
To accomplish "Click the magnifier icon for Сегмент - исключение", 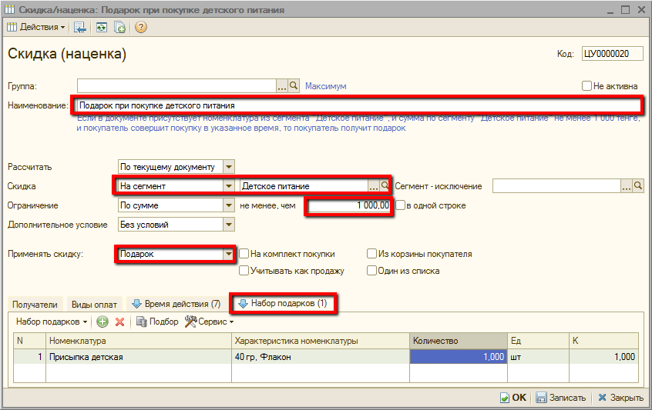I will [x=637, y=186].
